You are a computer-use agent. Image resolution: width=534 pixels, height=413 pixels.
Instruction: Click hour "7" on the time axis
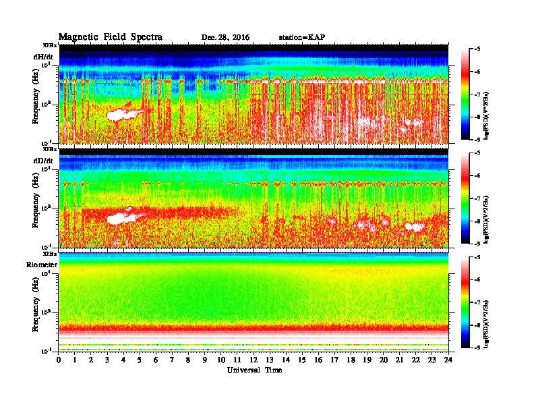[173, 360]
